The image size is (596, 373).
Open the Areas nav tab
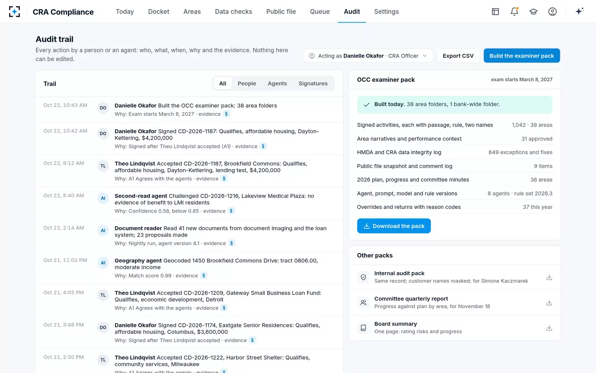(192, 12)
